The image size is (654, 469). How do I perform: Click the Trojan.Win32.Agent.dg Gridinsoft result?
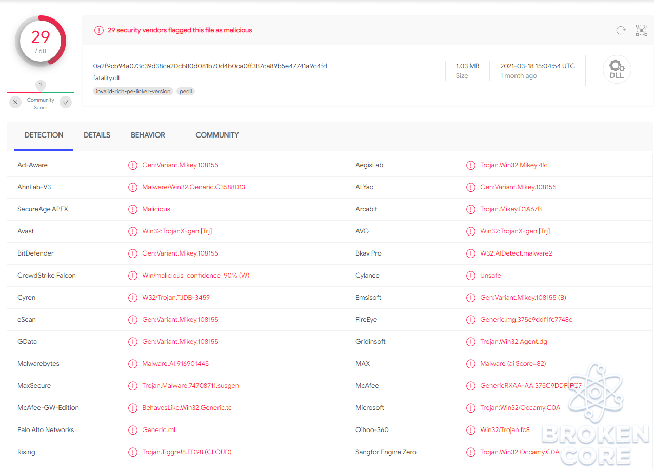point(513,342)
